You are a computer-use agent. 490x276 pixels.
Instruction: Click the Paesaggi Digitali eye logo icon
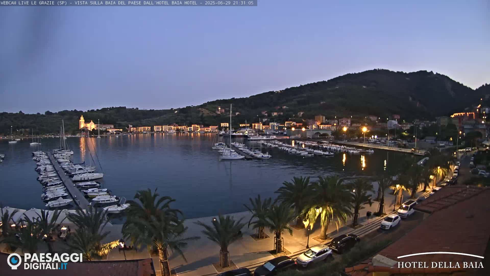point(14,261)
